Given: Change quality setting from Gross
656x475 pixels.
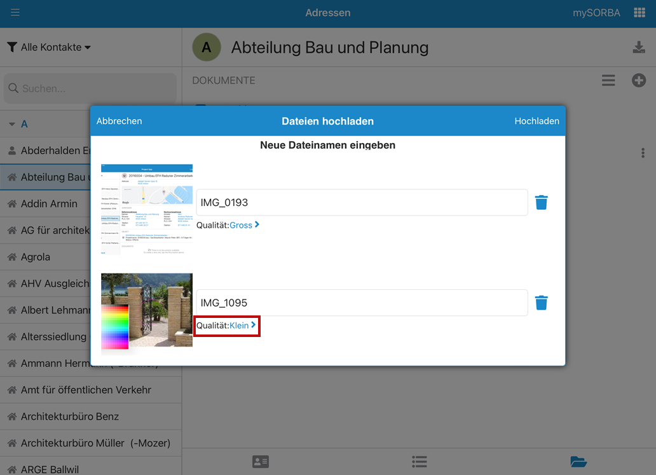Looking at the screenshot, I should click(x=244, y=225).
